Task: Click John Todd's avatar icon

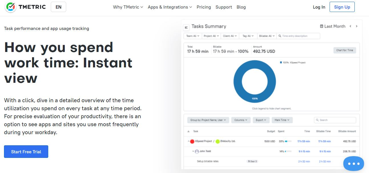Action: [197, 152]
